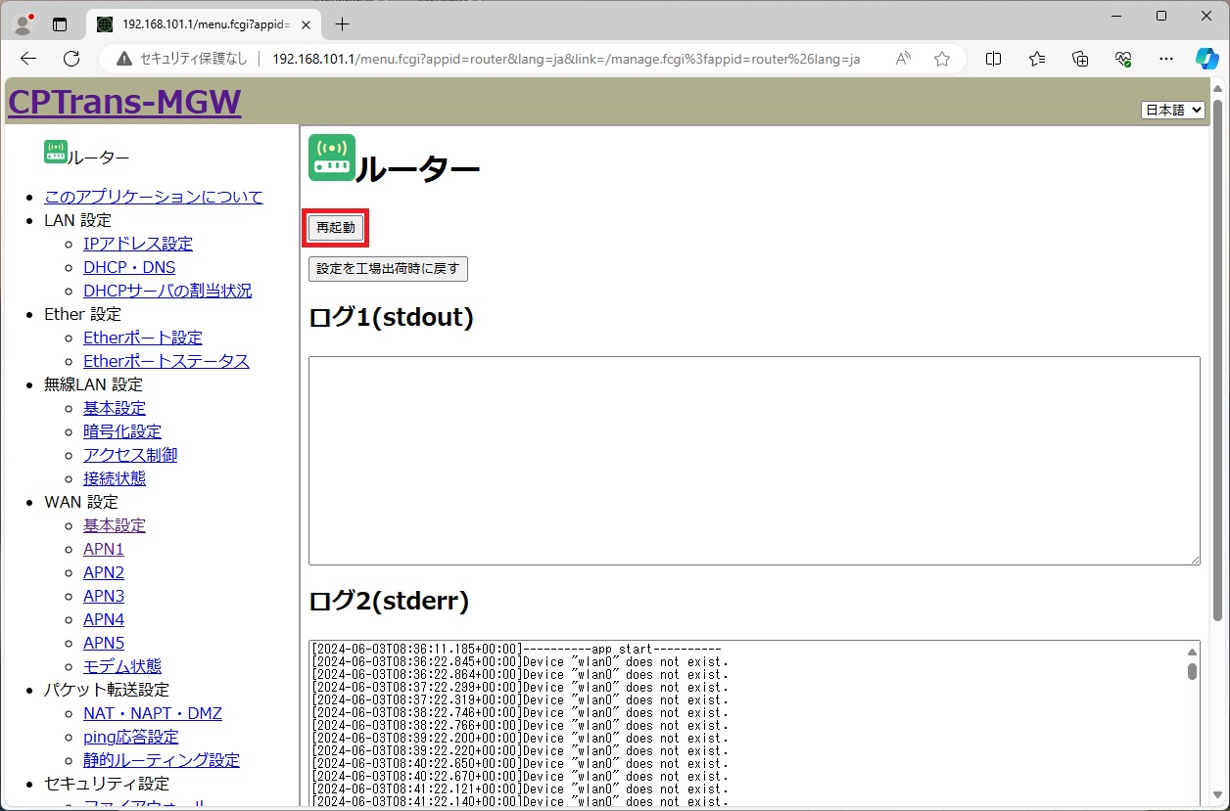Image resolution: width=1230 pixels, height=811 pixels.
Task: Click the stderr log scrollbar down arrow
Action: (x=1192, y=800)
